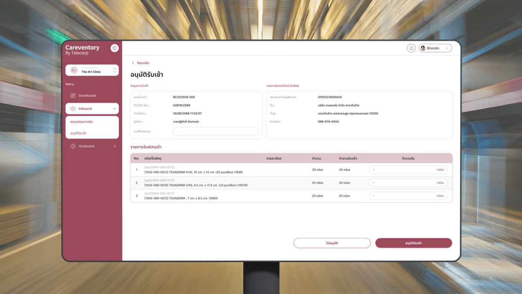The image size is (522, 294).
Task: Focus the จำนวนรับ field for item 2
Action: [408, 183]
